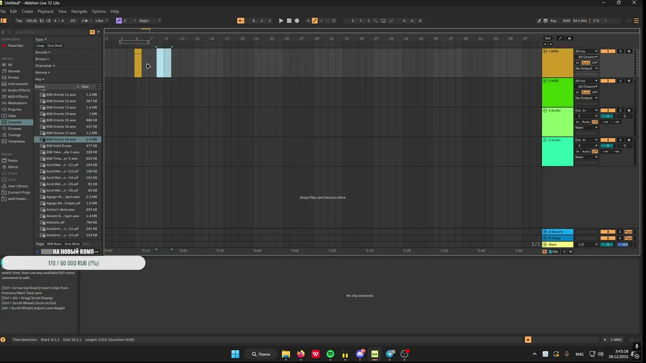Adjust the 3 Audio track volume slider
Screen dimensions: 646x363
[608, 116]
